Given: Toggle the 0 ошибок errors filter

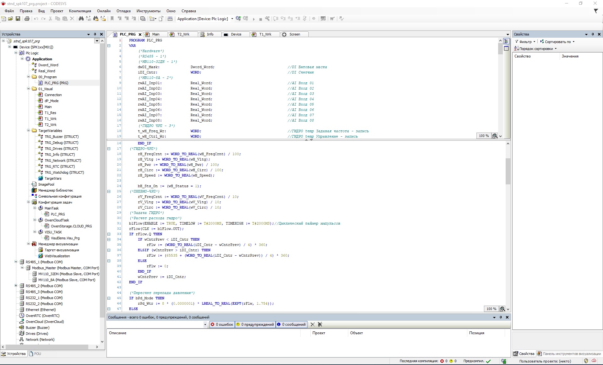Looking at the screenshot, I should [222, 324].
